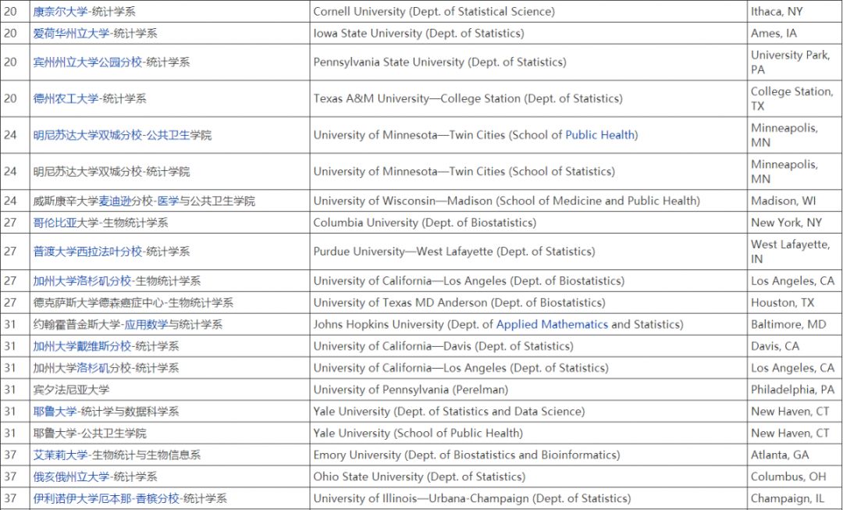
Task: Click rank 31 in the Johns Hopkins row
Action: [10, 324]
